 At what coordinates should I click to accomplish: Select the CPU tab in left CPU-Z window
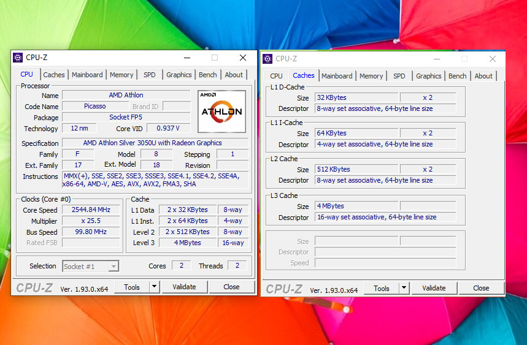[27, 74]
